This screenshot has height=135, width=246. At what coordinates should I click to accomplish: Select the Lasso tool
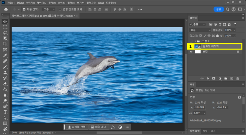(5, 33)
